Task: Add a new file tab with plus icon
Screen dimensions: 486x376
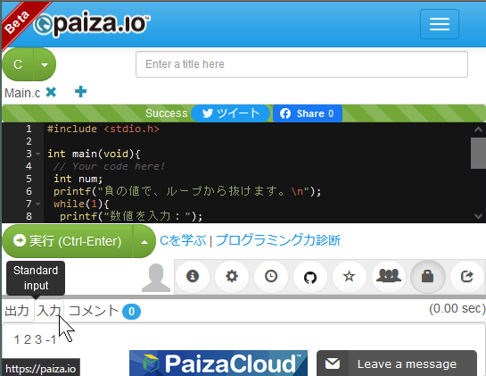Action: [80, 92]
